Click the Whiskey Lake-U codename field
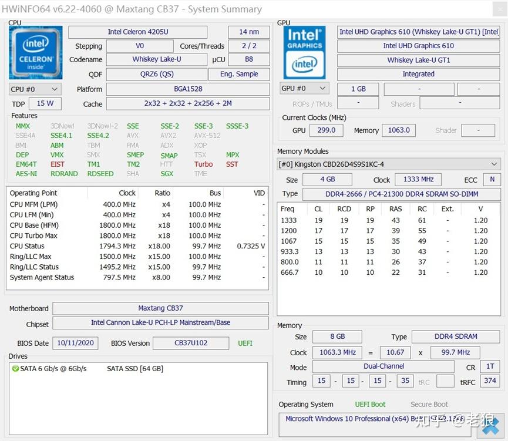 coord(157,59)
